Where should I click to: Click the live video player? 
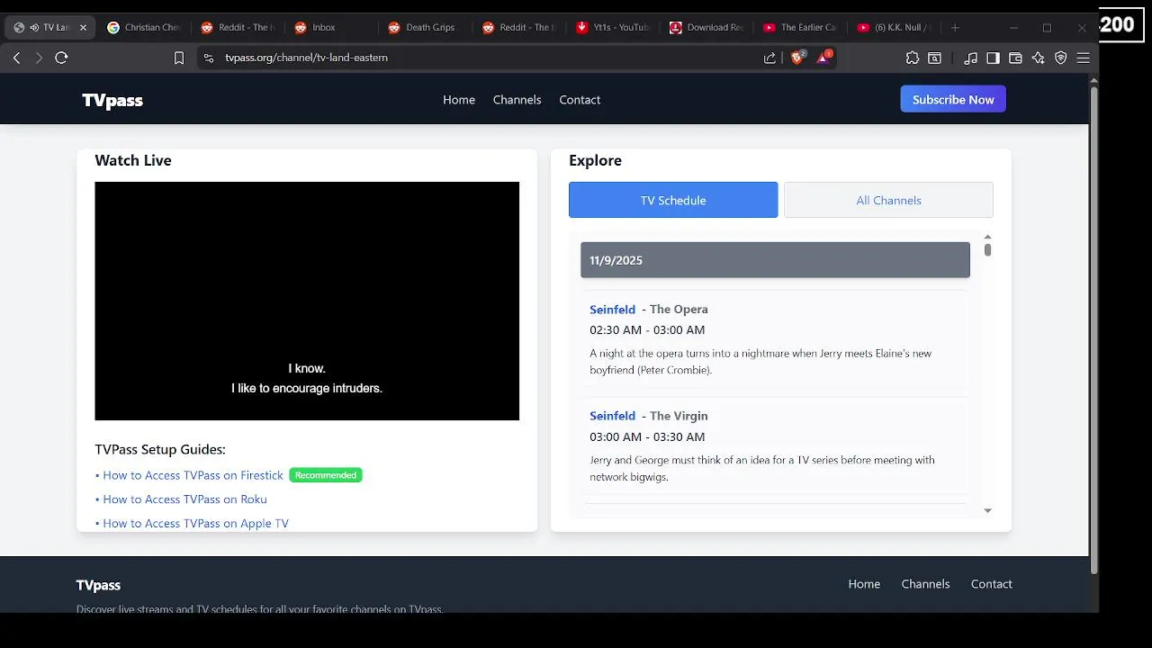click(307, 301)
